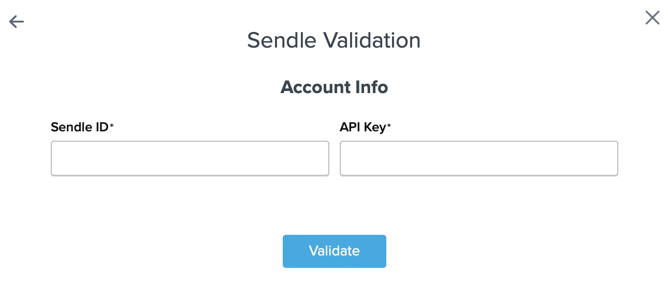Click the Account Info heading

click(334, 87)
